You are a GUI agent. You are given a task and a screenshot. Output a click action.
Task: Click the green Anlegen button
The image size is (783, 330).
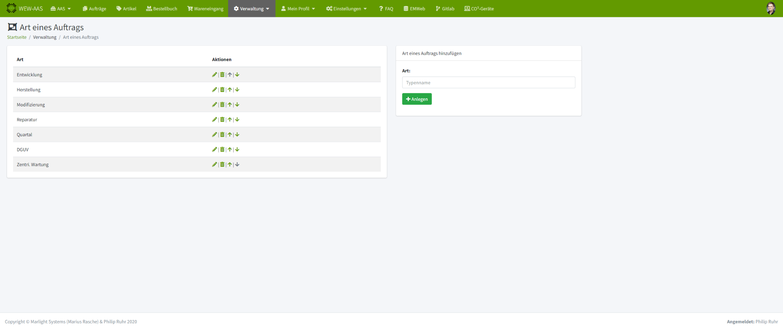pos(417,99)
